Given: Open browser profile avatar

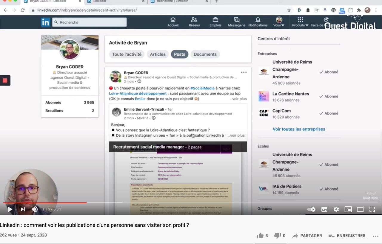Looking at the screenshot, I should pyautogui.click(x=367, y=10).
